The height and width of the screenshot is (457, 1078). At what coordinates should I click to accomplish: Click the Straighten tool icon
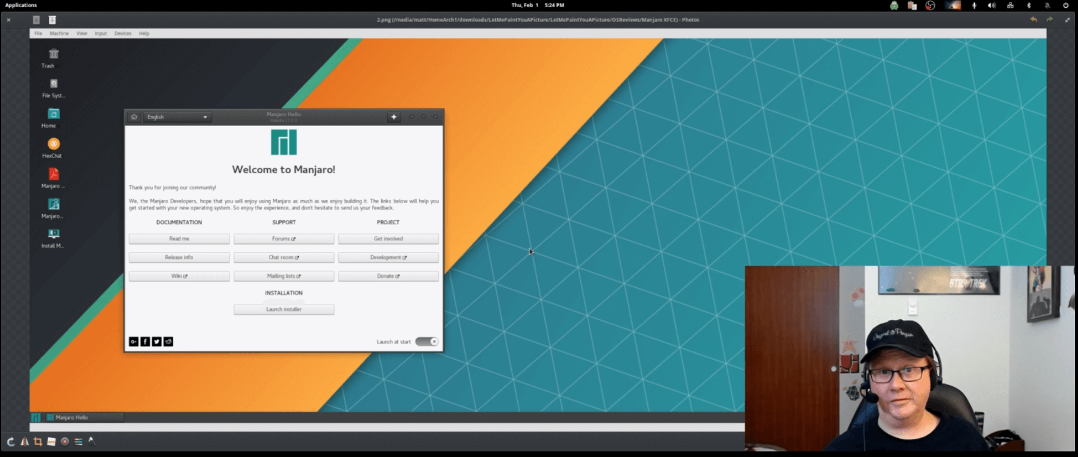pos(51,442)
